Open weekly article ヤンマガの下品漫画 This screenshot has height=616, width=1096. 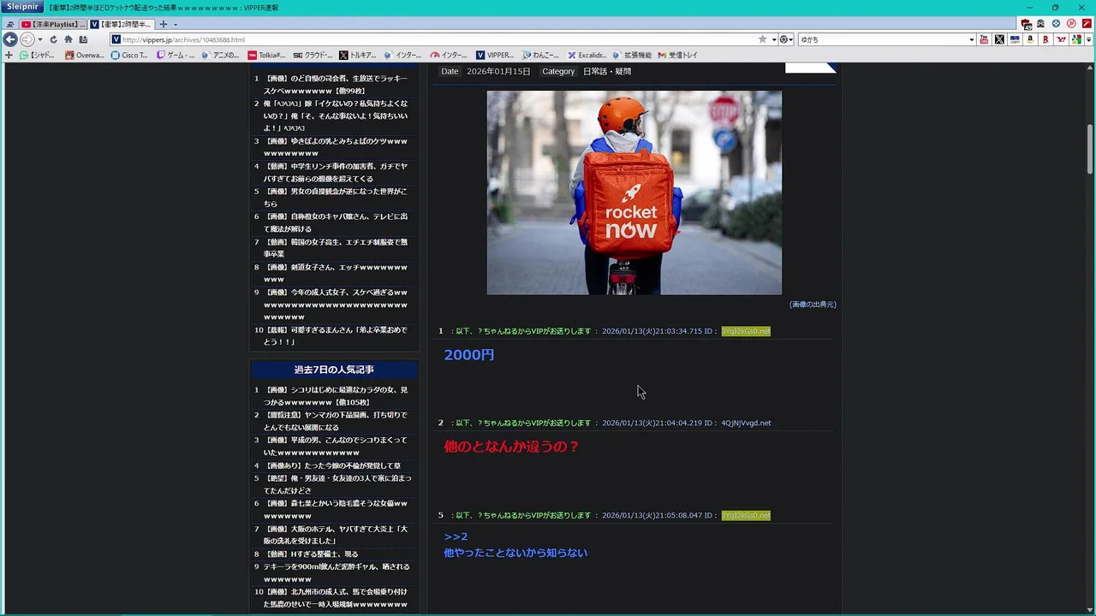(337, 421)
